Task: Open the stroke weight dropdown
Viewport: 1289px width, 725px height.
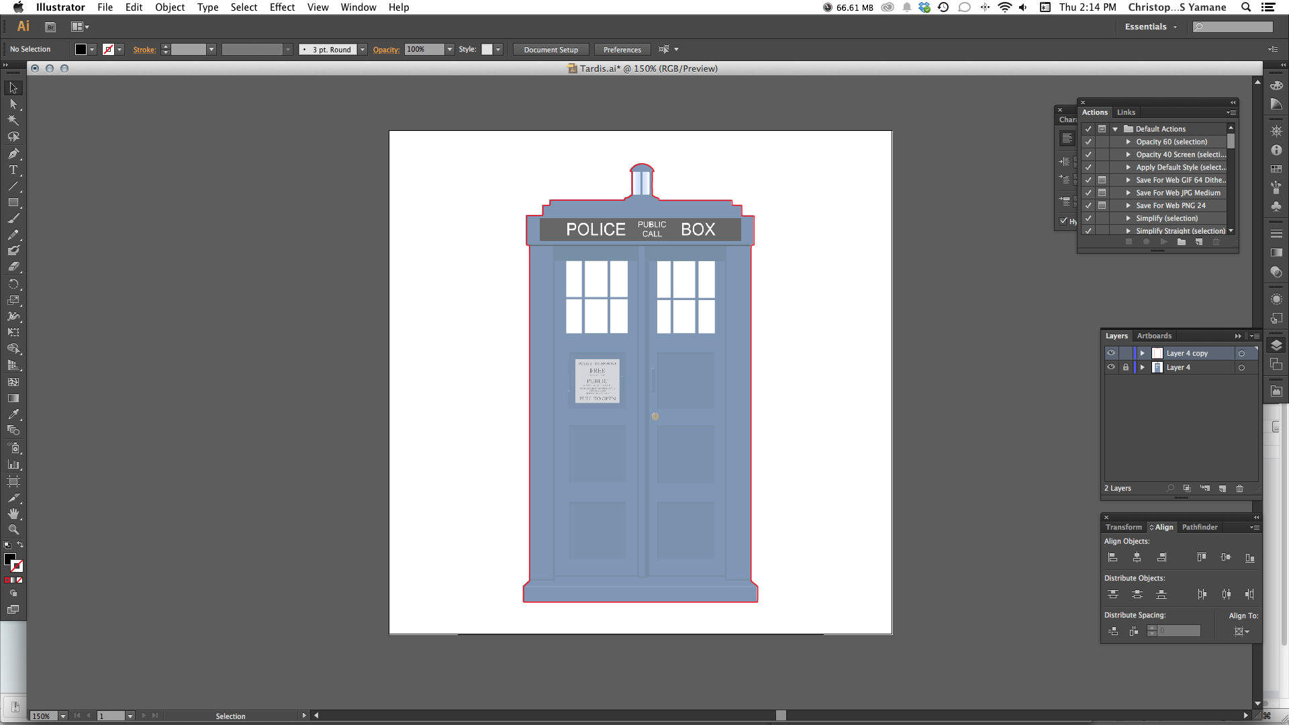Action: coord(211,50)
